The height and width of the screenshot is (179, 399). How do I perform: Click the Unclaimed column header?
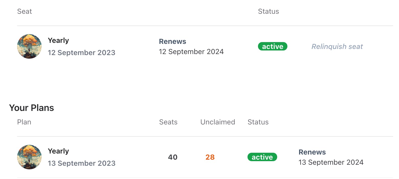218,122
